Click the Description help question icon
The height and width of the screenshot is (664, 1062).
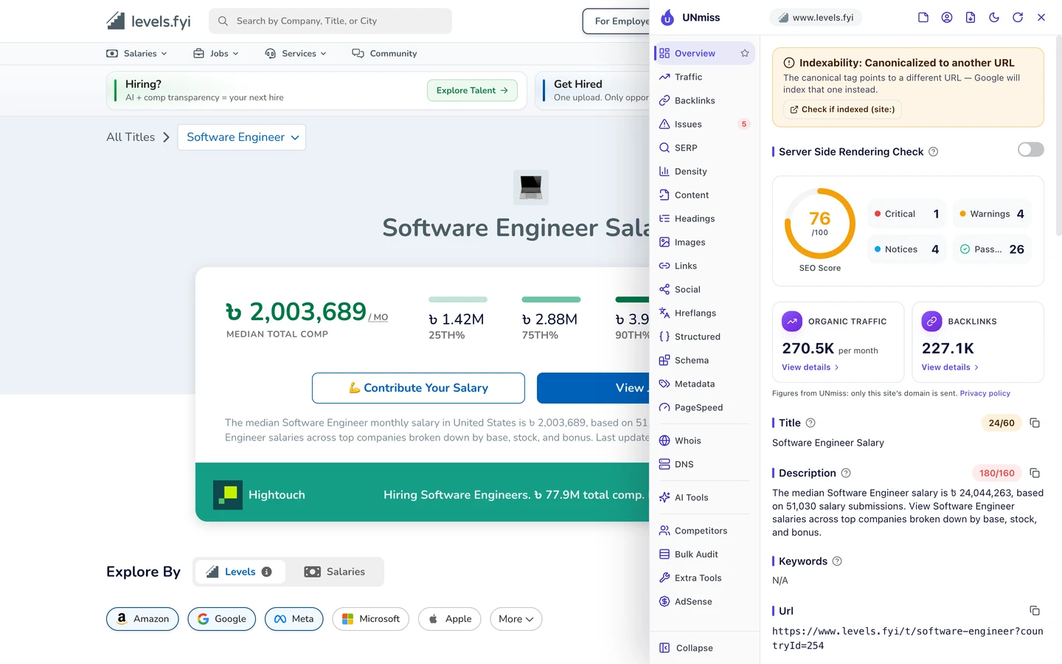(846, 473)
